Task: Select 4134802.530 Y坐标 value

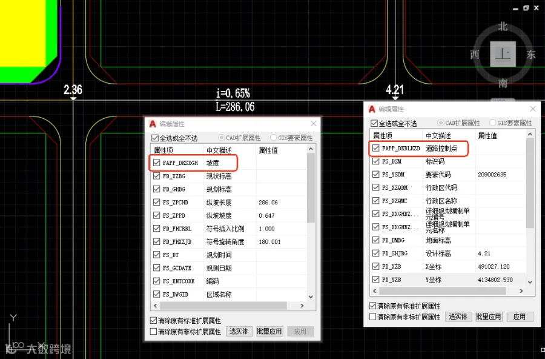Action: 495,280
